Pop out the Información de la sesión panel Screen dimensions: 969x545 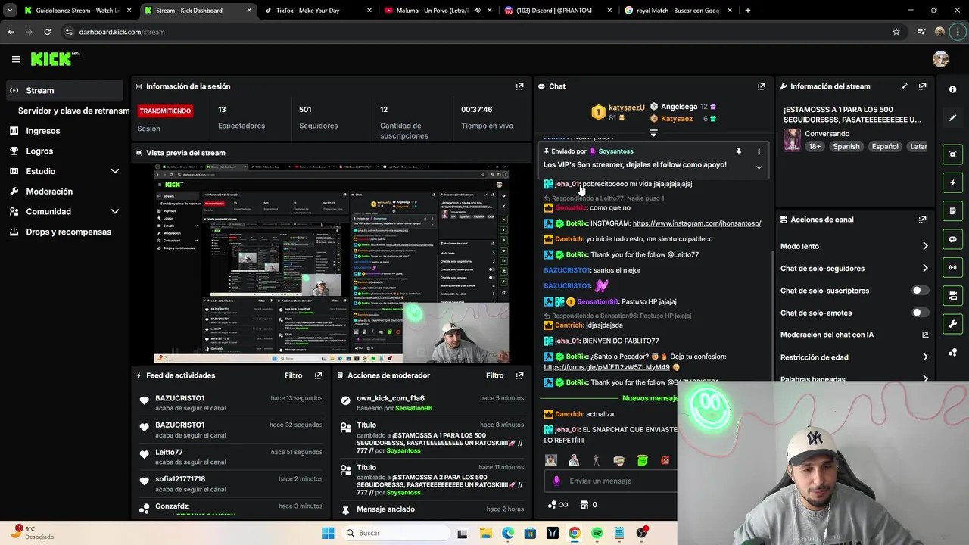(519, 86)
